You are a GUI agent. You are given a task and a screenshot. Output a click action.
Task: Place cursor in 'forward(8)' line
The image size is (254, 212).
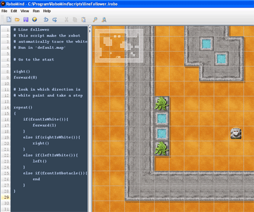click(25, 77)
